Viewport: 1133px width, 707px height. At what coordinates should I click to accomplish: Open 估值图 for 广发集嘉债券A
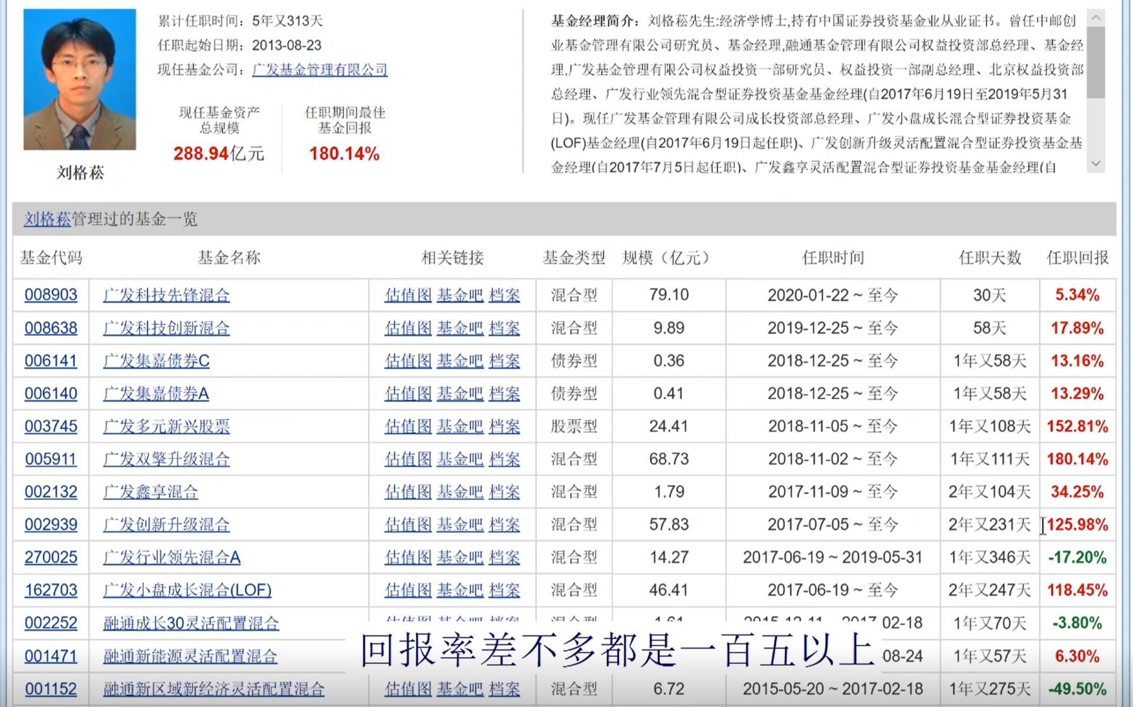[x=408, y=394]
